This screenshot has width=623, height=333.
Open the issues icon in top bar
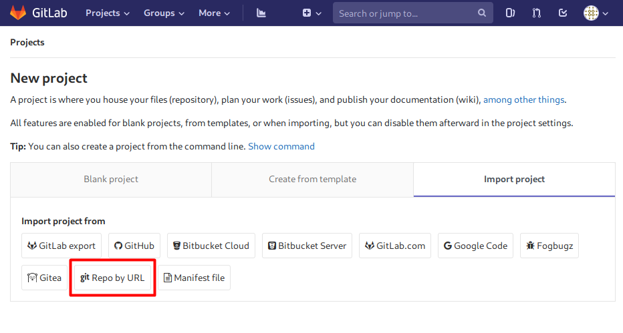(510, 13)
